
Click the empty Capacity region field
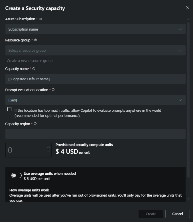point(96,134)
